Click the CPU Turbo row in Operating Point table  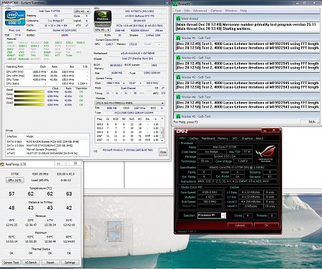(47, 80)
